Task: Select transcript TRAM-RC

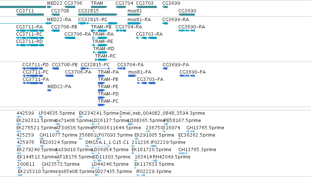Action: [x=105, y=56]
